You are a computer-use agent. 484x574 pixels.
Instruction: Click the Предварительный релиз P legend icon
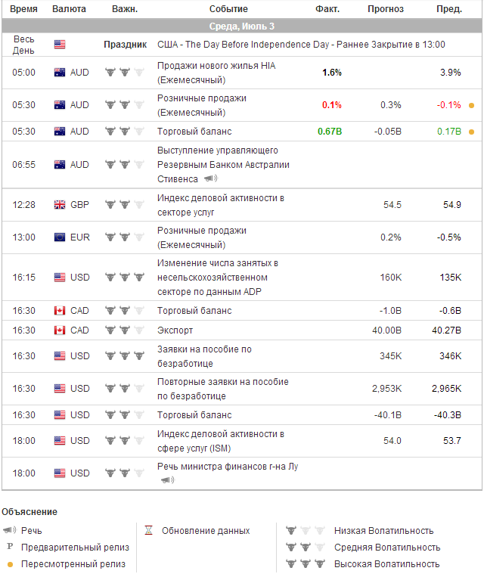point(10,547)
